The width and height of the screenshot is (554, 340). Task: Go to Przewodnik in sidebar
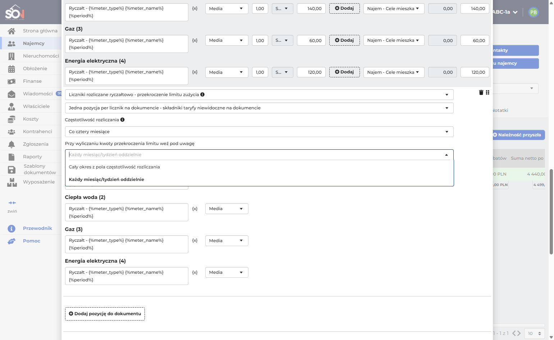37,228
